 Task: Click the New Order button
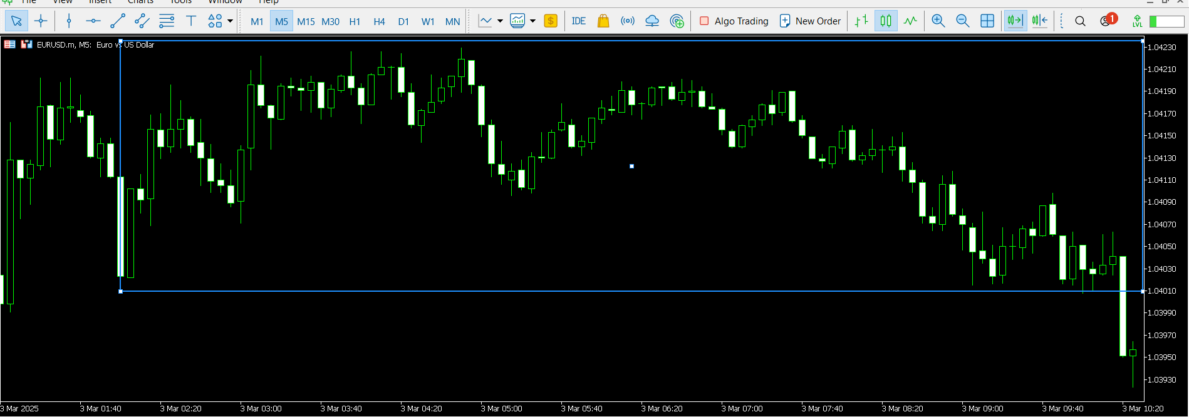(810, 21)
